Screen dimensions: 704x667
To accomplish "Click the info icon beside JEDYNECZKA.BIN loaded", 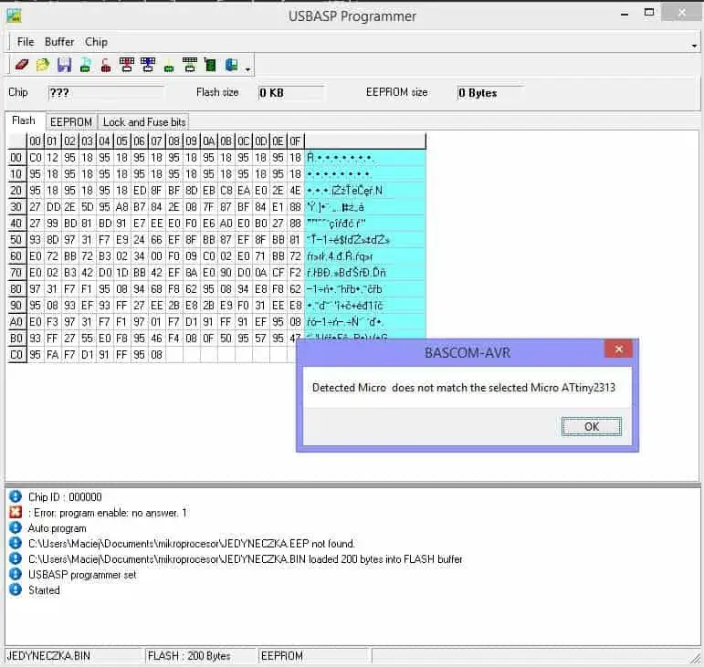I will click(16, 558).
